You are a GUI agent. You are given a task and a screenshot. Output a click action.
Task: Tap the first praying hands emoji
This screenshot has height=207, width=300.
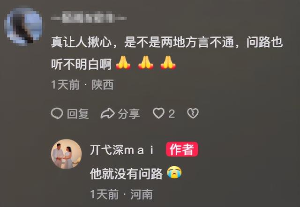[123, 62]
